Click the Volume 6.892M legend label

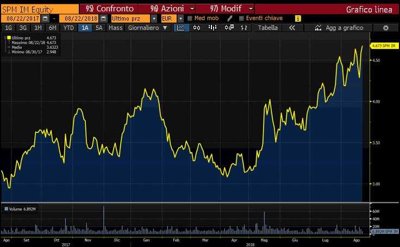click(x=22, y=209)
